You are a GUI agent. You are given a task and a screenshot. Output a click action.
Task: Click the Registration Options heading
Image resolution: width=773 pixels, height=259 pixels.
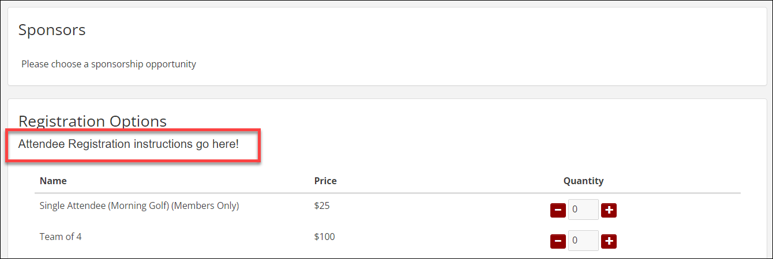click(x=92, y=121)
